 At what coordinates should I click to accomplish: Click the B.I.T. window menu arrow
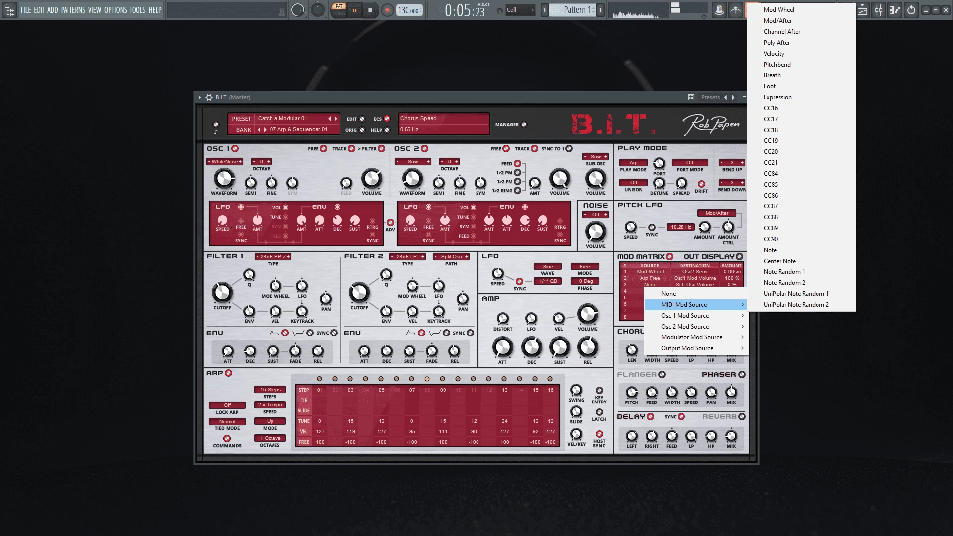200,97
